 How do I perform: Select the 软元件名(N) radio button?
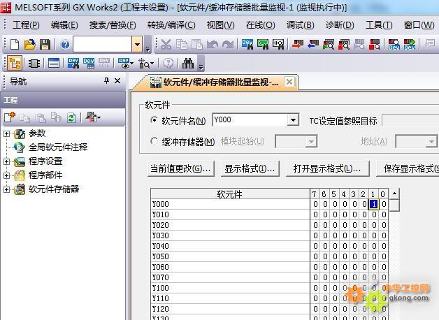(x=154, y=120)
